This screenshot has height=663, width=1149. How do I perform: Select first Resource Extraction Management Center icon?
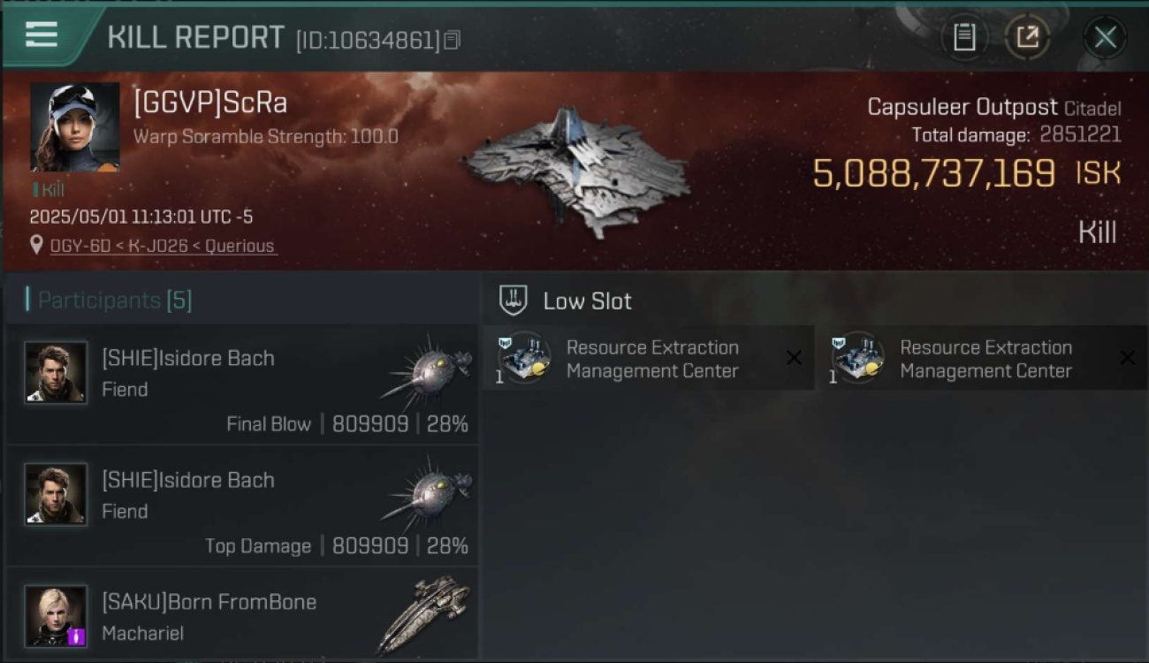[x=524, y=358]
